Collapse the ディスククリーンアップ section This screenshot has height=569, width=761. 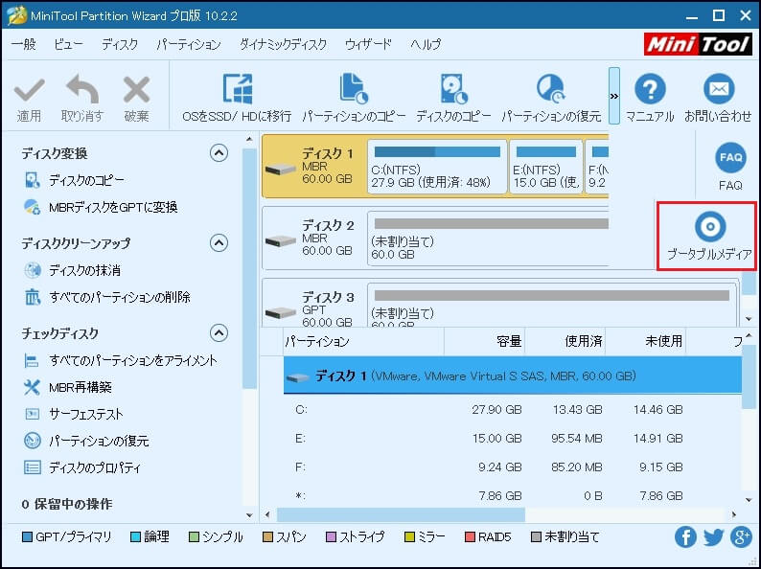219,242
